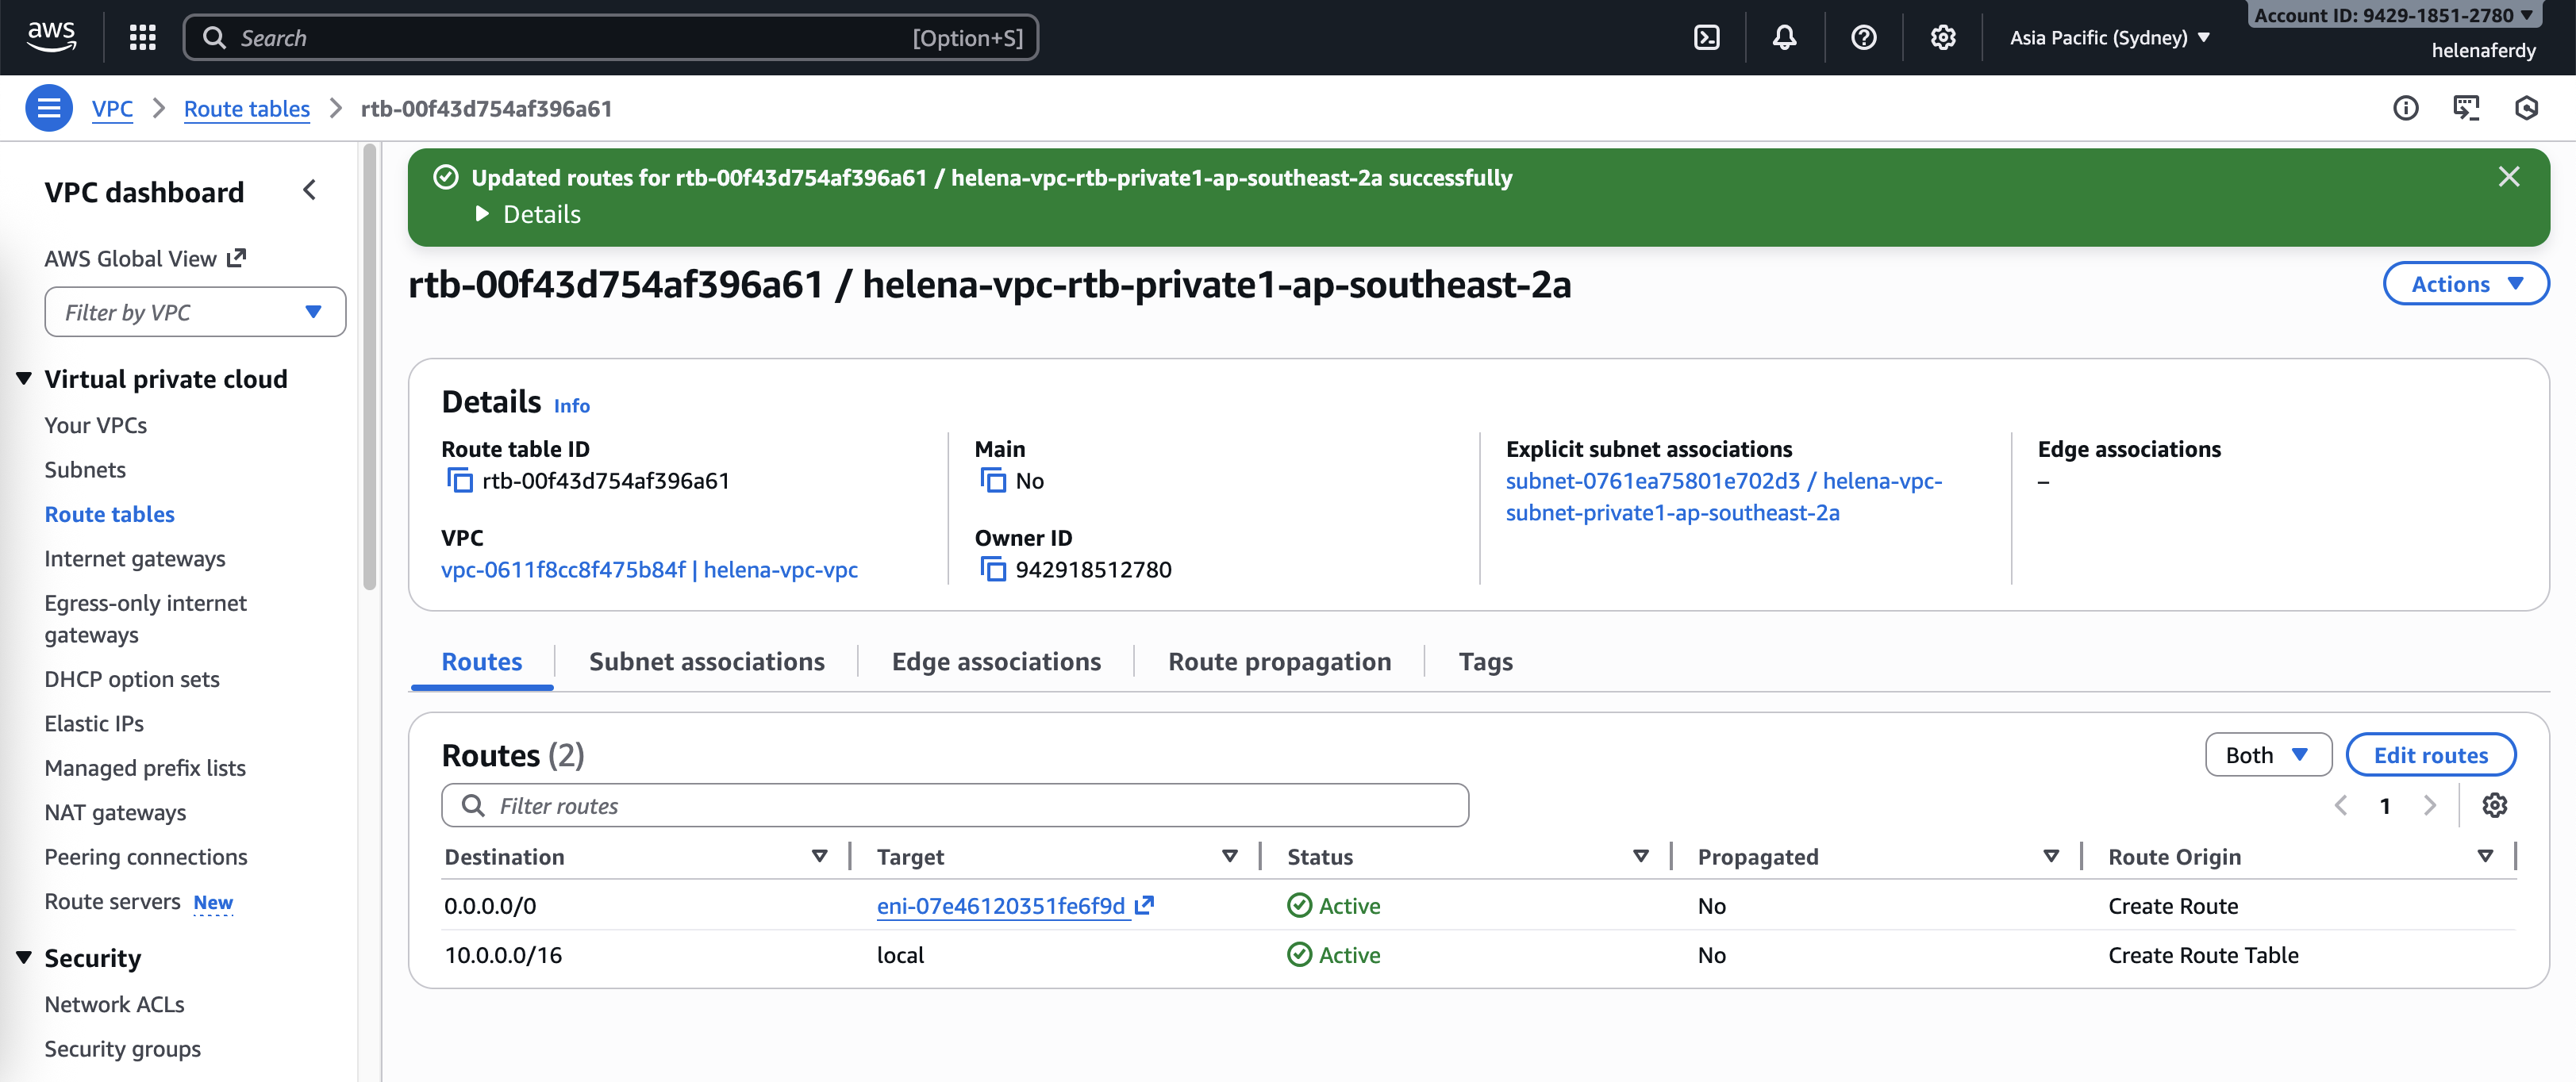Dismiss the green success banner
Viewport: 2576px width, 1082px height.
pos(2508,177)
